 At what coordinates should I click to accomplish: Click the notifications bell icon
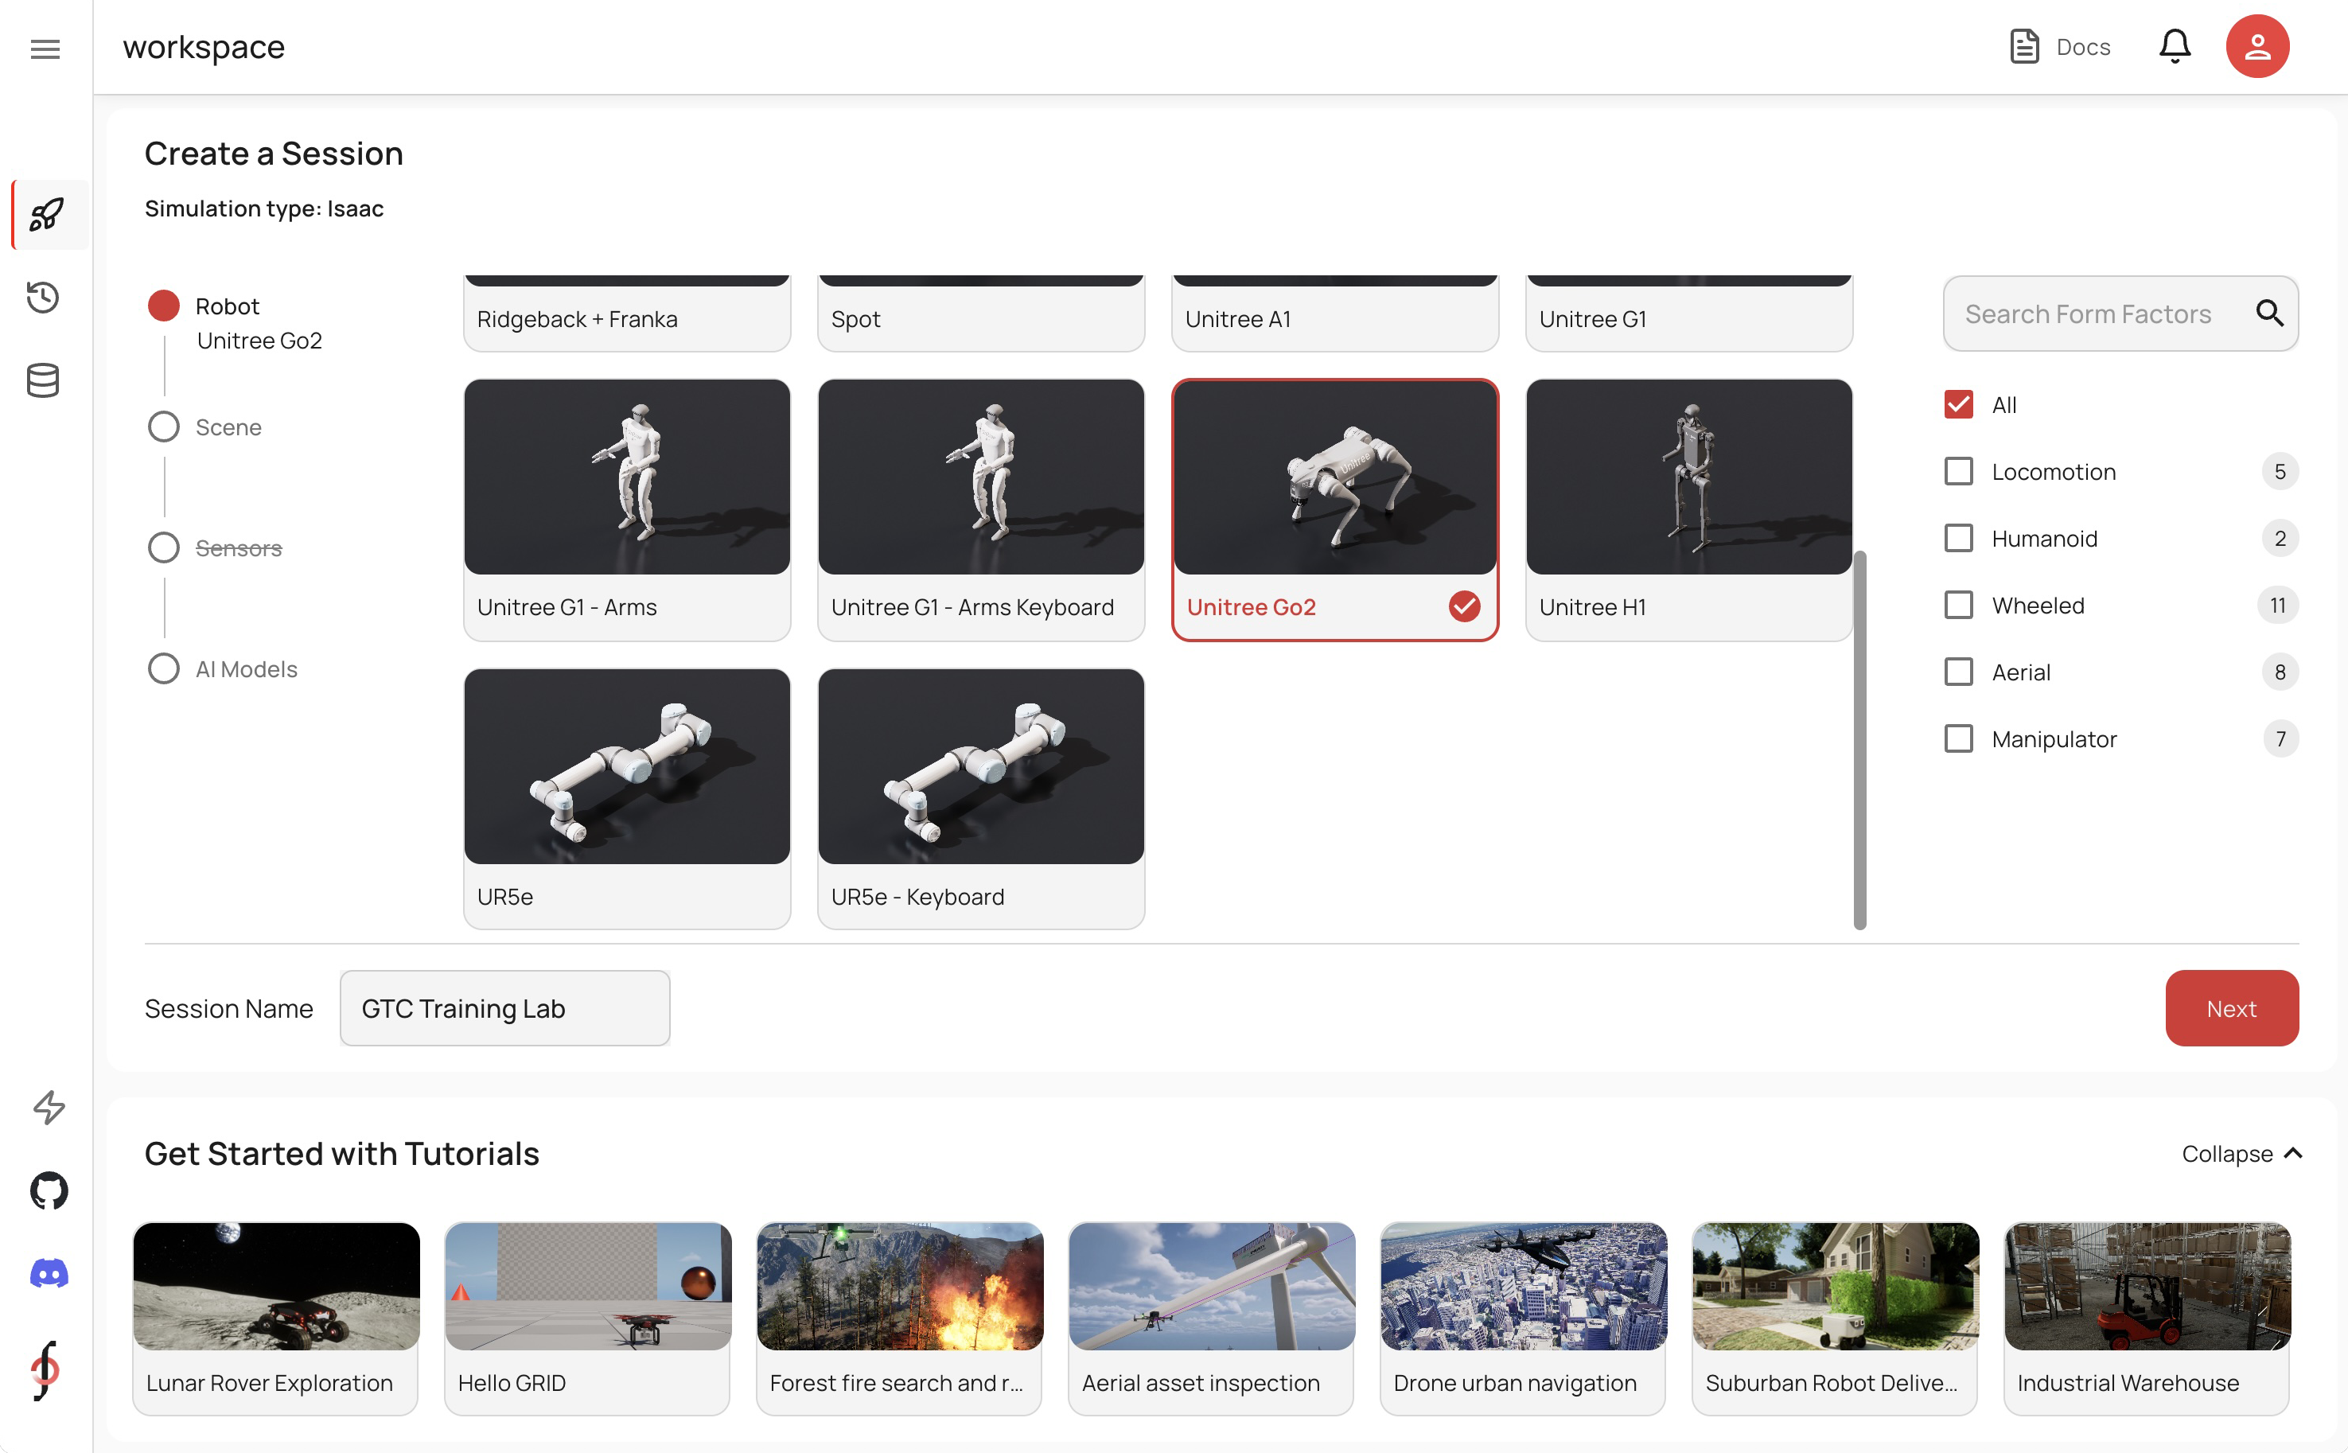(x=2174, y=46)
